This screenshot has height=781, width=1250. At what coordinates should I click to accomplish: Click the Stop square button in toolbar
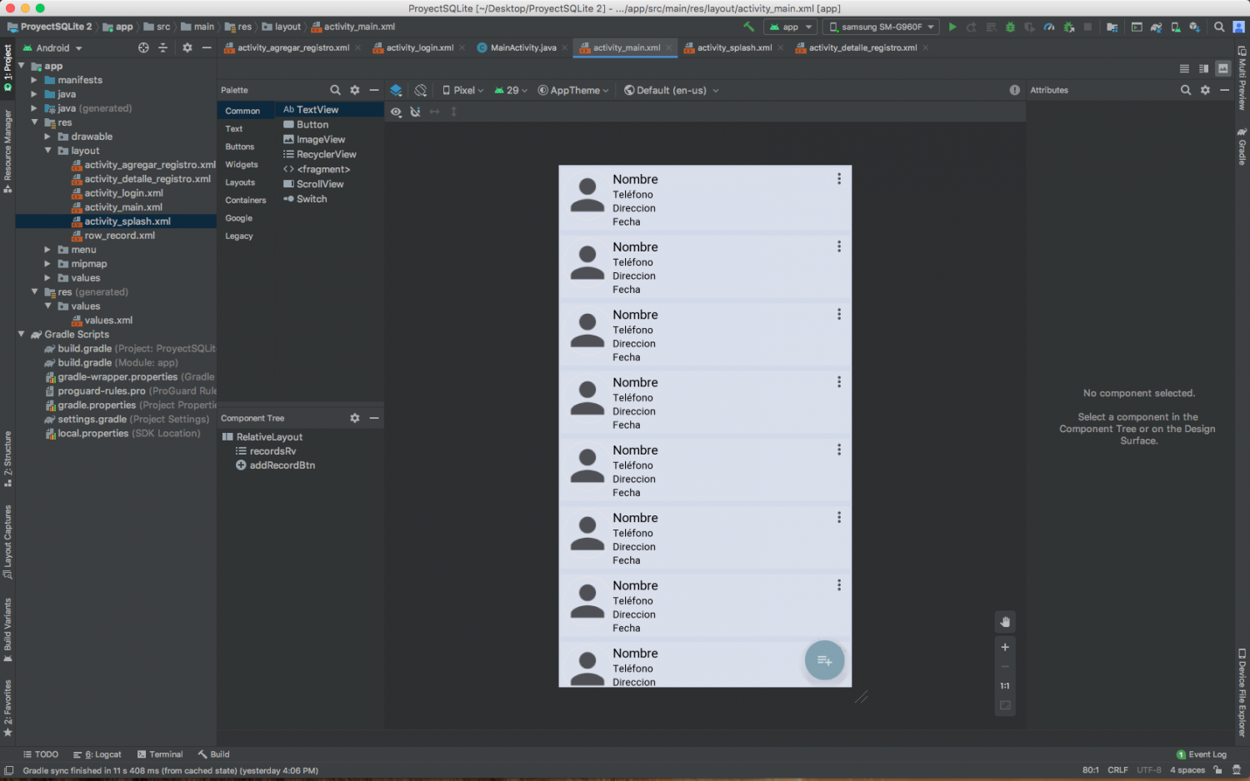[x=1087, y=27]
